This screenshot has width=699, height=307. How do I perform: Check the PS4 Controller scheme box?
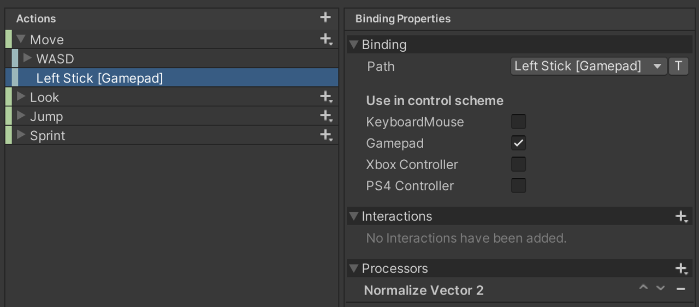(518, 185)
